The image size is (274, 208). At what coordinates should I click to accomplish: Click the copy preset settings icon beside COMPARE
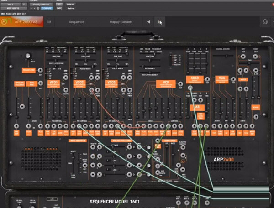point(38,8)
